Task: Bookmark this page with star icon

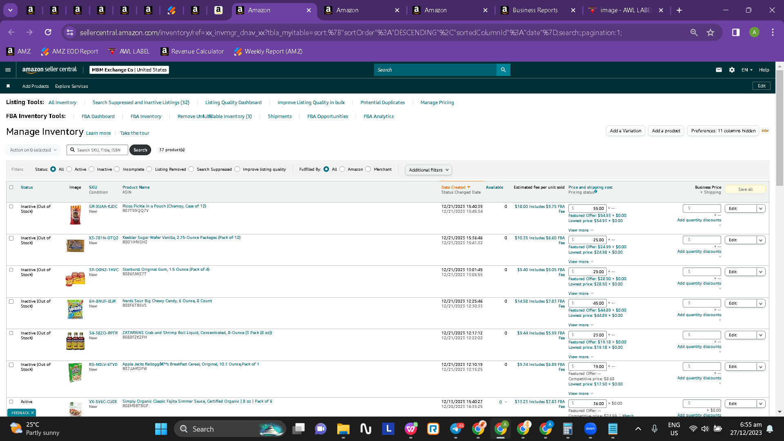Action: pos(710,32)
